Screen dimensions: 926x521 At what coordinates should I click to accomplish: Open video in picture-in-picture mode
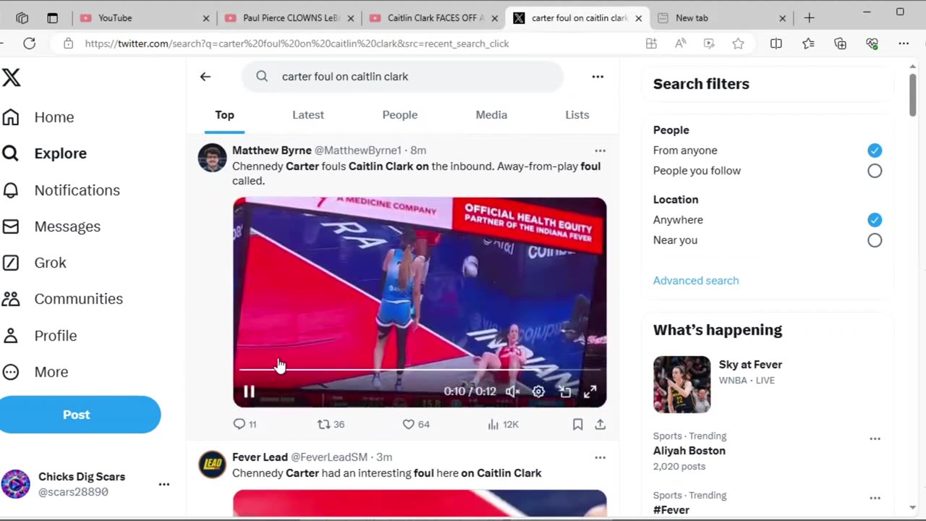(564, 391)
